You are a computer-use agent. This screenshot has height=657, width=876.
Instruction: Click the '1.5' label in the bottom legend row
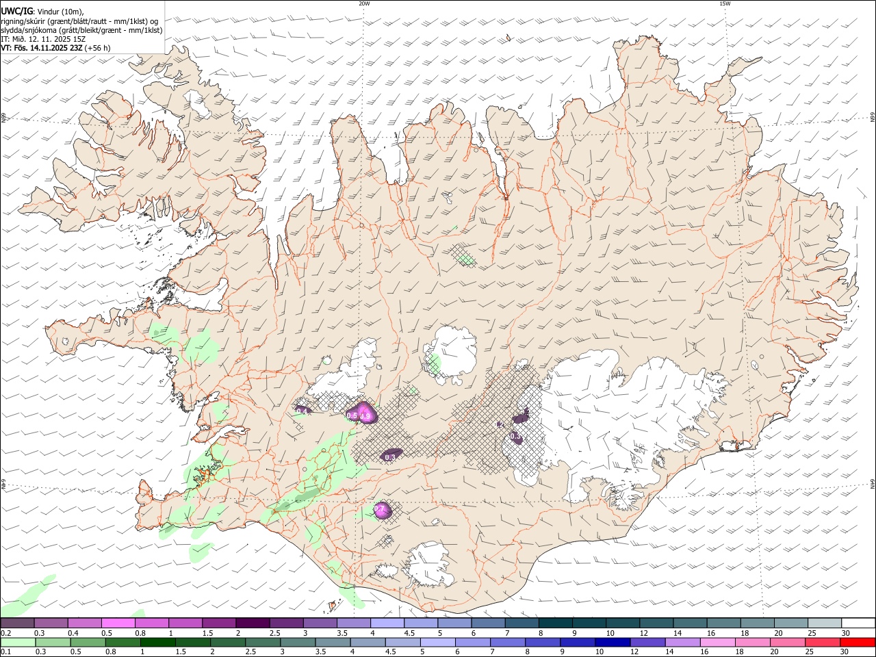[x=181, y=652]
